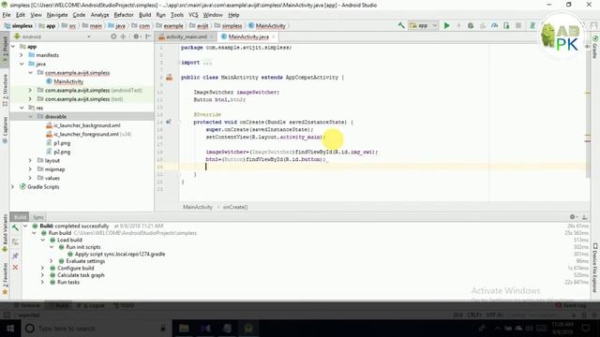Expand the Gradle Scripts node
Image resolution: width=600 pixels, height=337 pixels.
click(x=13, y=187)
